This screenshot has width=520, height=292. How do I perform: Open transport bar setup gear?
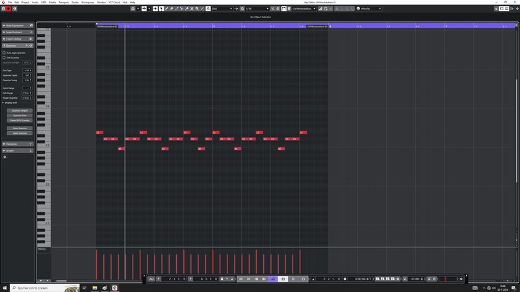point(461,279)
